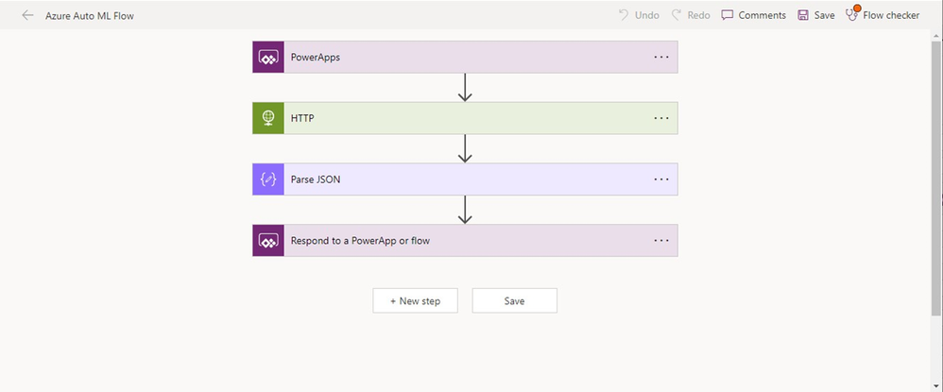Click the Save toolbar button

(816, 15)
